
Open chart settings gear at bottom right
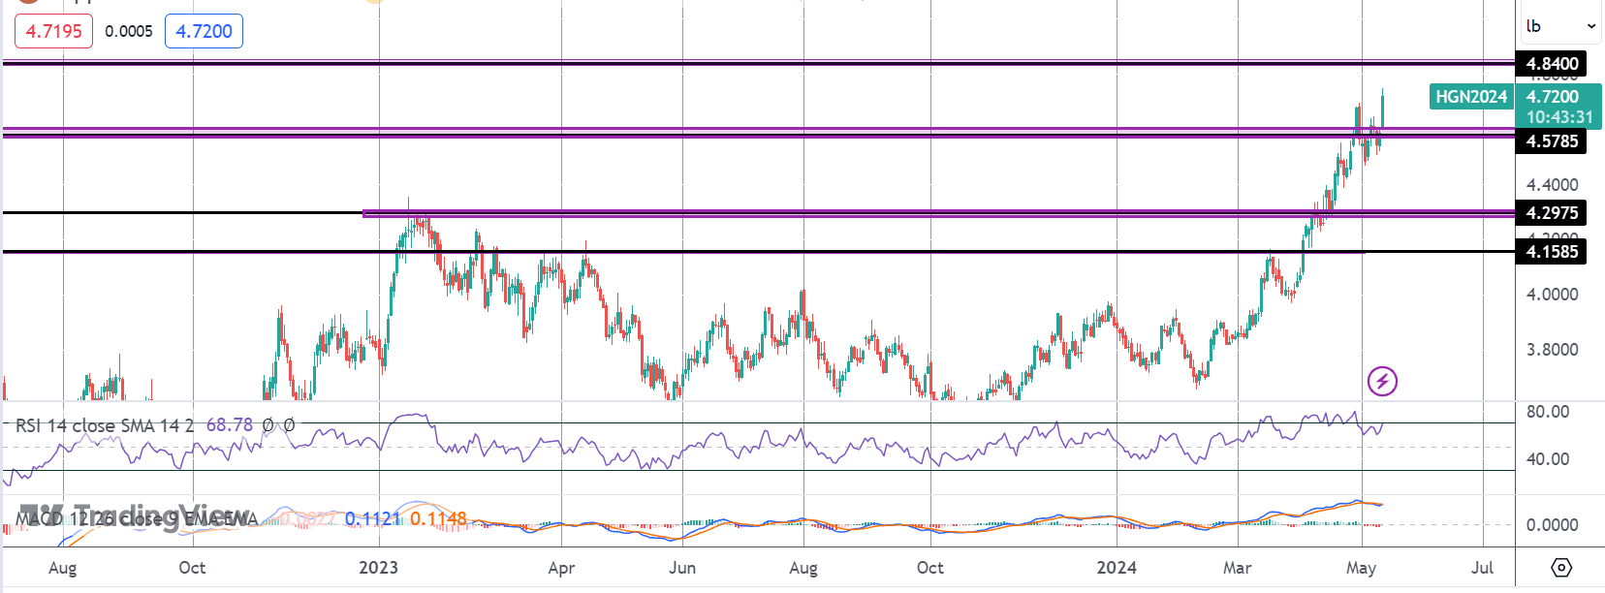coord(1560,567)
